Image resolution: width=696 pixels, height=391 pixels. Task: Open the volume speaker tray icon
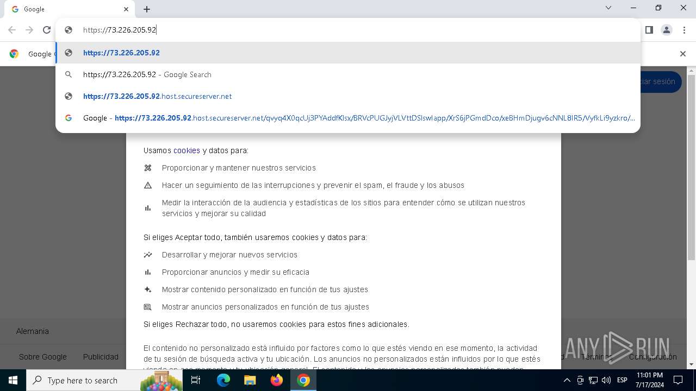point(606,380)
